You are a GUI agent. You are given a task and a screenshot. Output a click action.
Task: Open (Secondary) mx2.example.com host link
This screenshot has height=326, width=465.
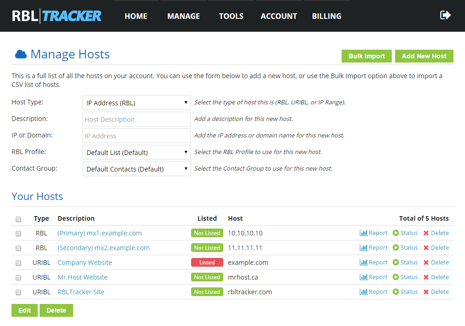(x=104, y=248)
